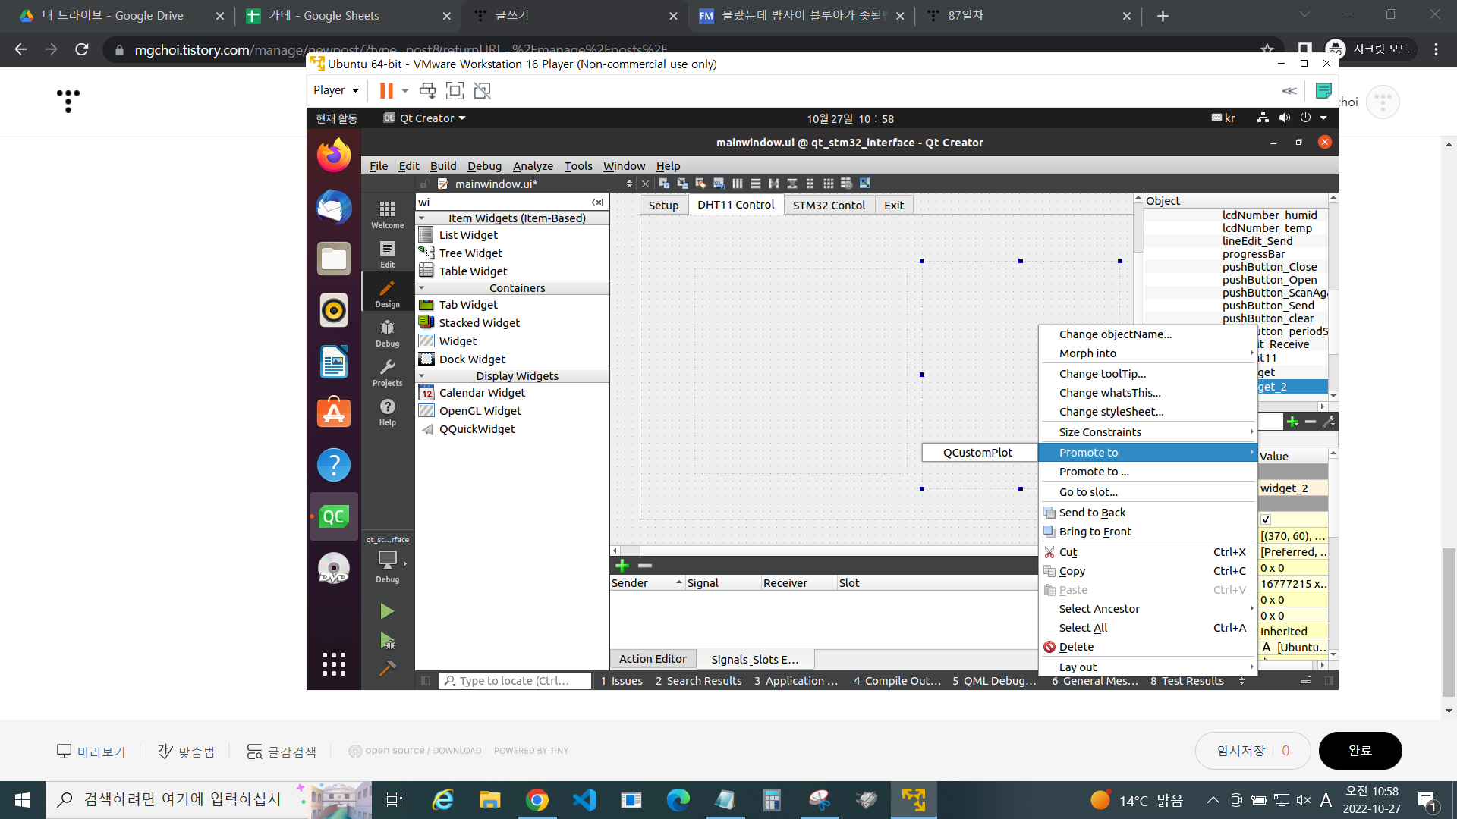Open property editor wrench configuration menu

[1329, 422]
